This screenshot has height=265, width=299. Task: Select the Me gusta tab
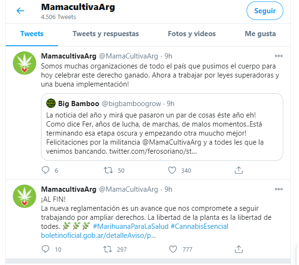260,34
